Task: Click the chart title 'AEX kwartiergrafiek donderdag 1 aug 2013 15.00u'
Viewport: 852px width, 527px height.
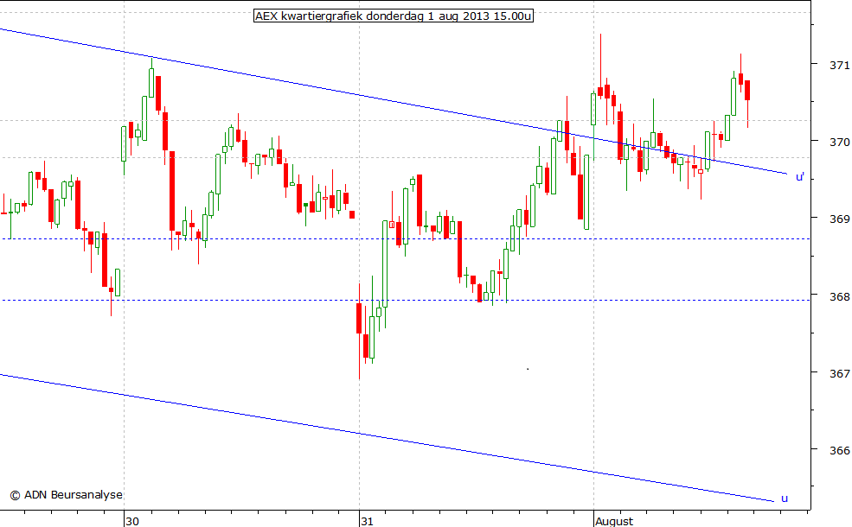Action: tap(394, 16)
